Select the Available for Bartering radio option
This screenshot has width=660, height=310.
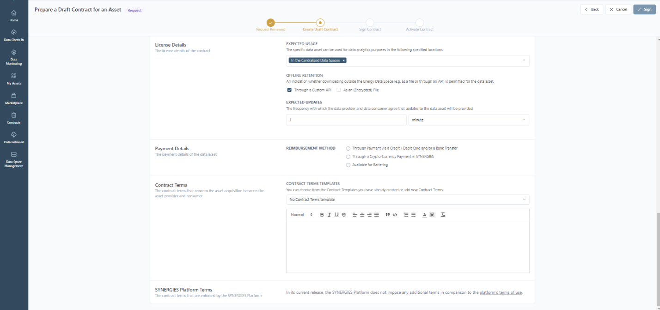pyautogui.click(x=348, y=165)
